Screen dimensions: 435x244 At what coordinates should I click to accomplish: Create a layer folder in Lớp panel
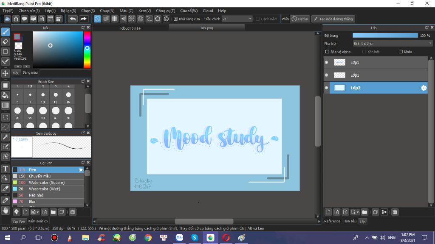tap(364, 212)
